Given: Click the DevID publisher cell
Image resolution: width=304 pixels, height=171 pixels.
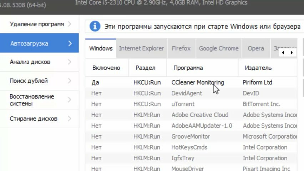Looking at the screenshot, I should point(251,93).
